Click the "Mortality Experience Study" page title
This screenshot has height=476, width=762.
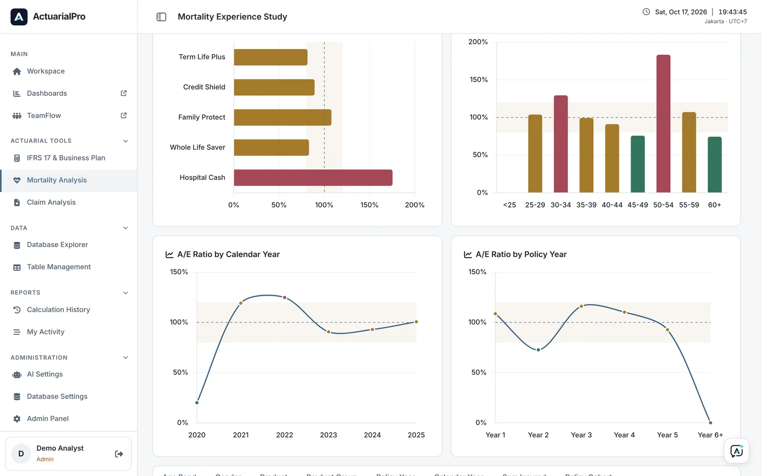coord(232,17)
